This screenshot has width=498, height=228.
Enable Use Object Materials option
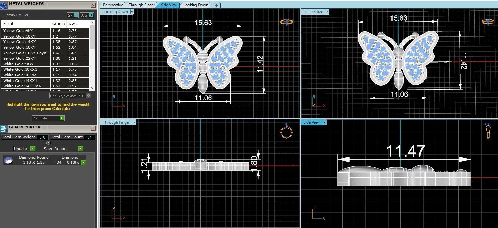[88, 95]
